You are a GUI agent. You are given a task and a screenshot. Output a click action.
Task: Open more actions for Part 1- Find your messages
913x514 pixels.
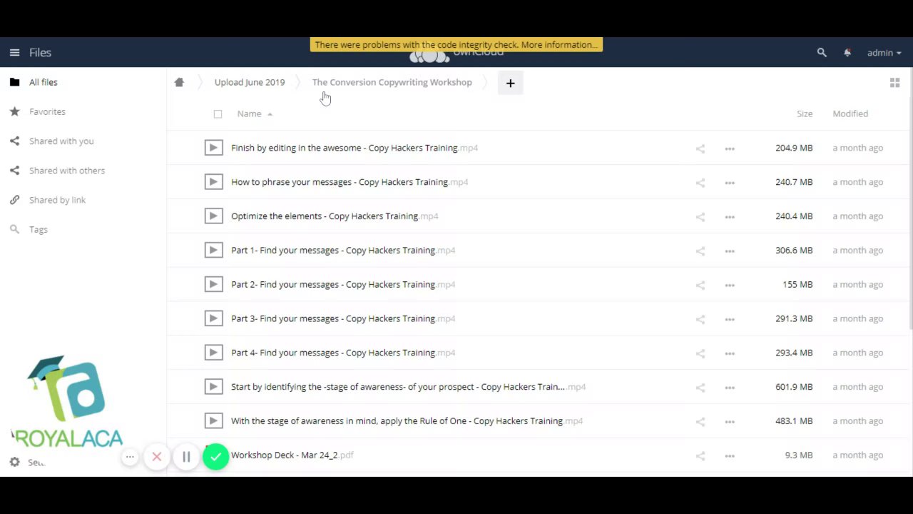click(730, 251)
